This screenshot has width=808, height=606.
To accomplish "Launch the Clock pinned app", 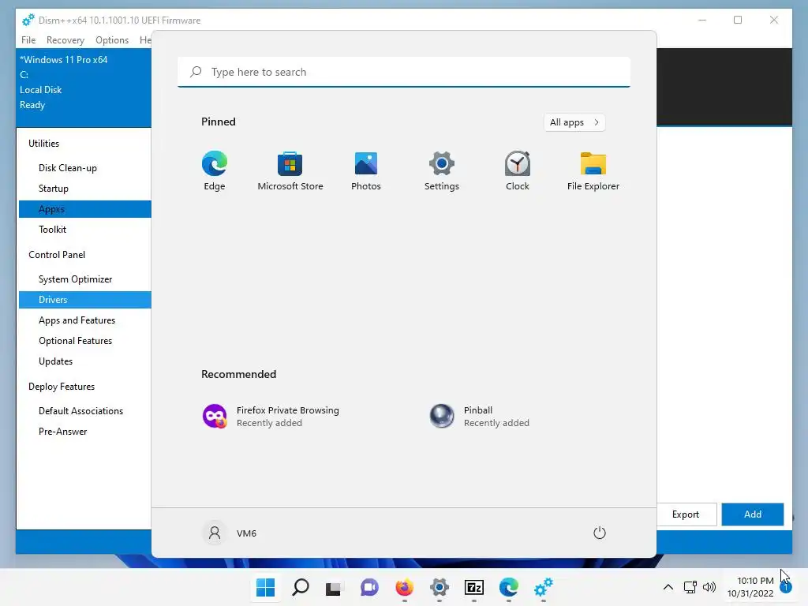I will click(518, 171).
